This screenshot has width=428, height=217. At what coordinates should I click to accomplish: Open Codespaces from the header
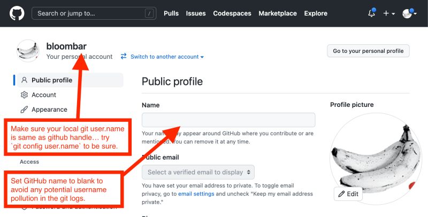click(x=232, y=13)
